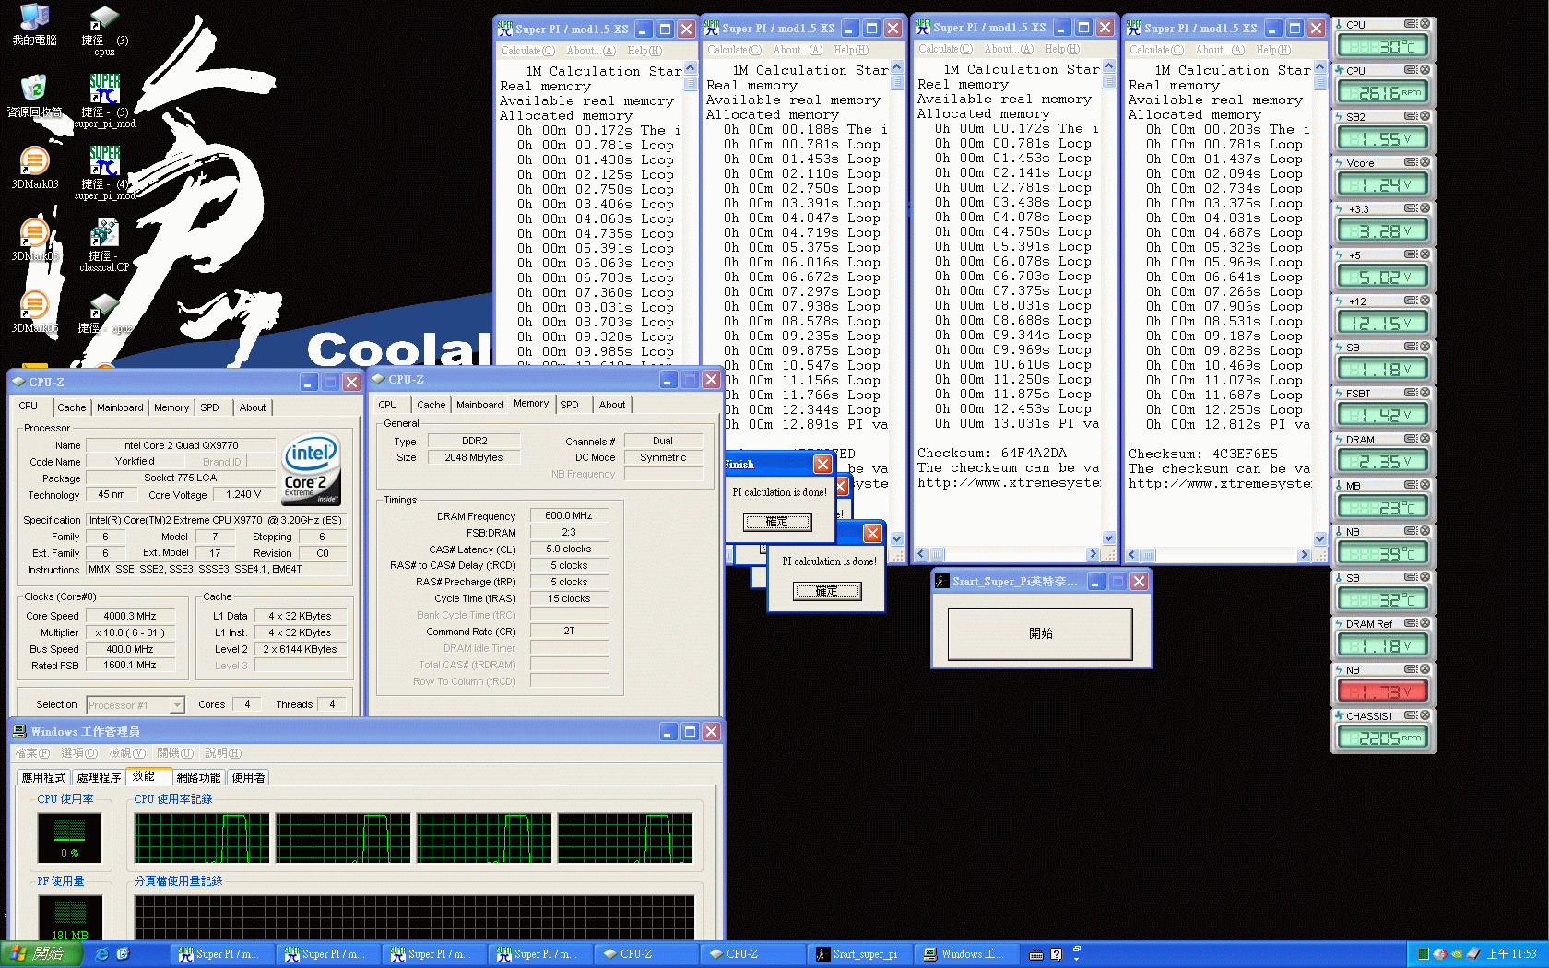Click the Checksum: 4C3EF6E5 text
1549x968 pixels.
coord(1202,454)
